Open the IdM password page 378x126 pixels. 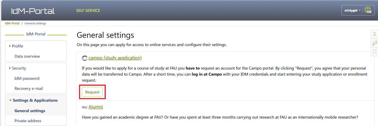point(27,78)
